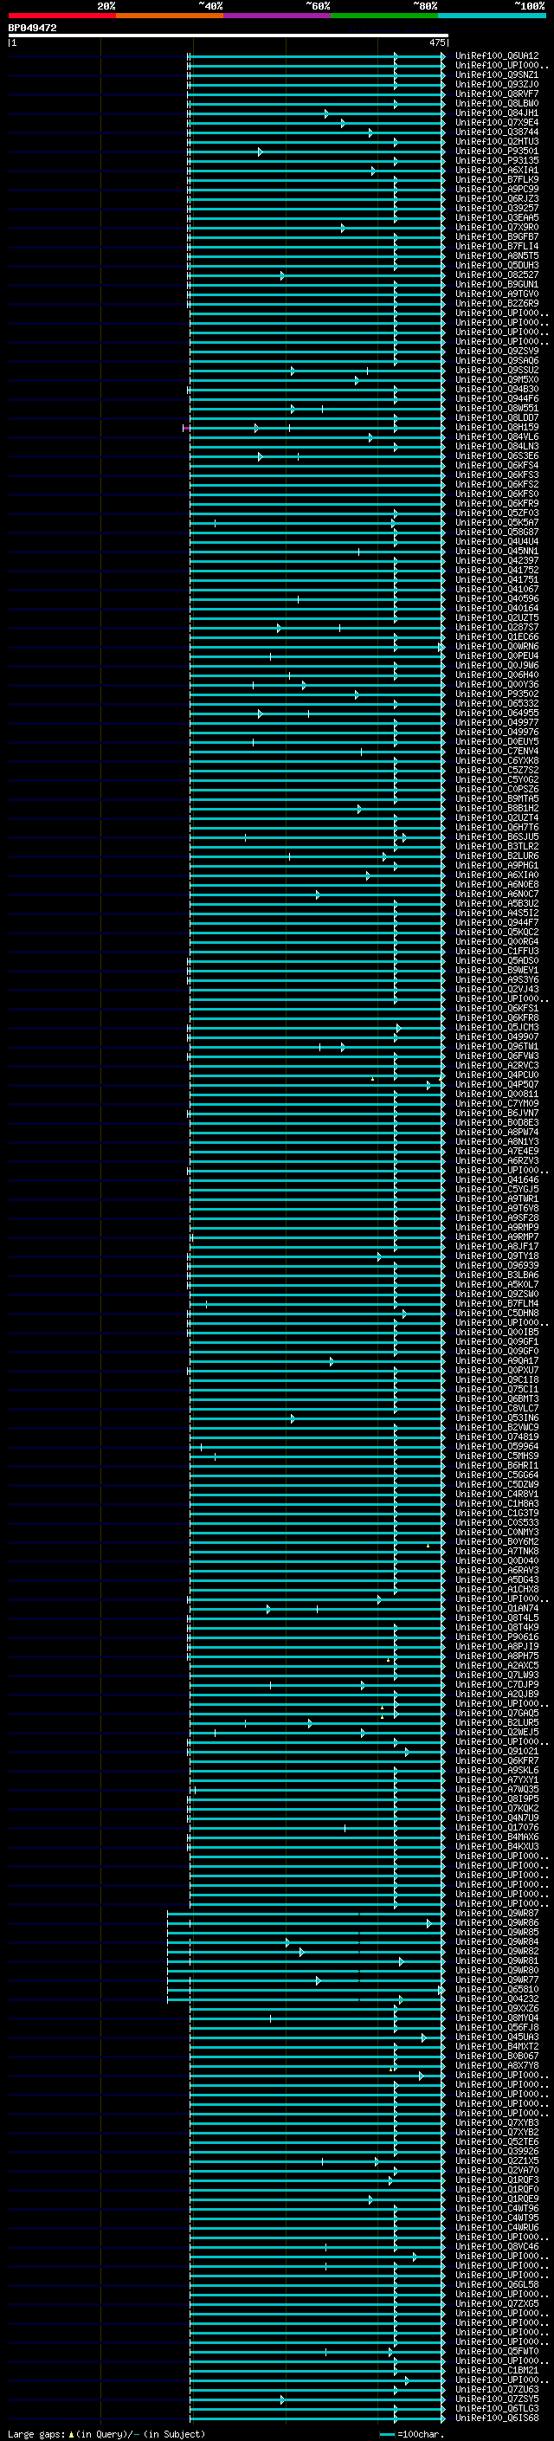Screen dimensions: 554x2441
Task: Select the UniRef100_C1H8A3 label
Action: pyautogui.click(x=497, y=1503)
